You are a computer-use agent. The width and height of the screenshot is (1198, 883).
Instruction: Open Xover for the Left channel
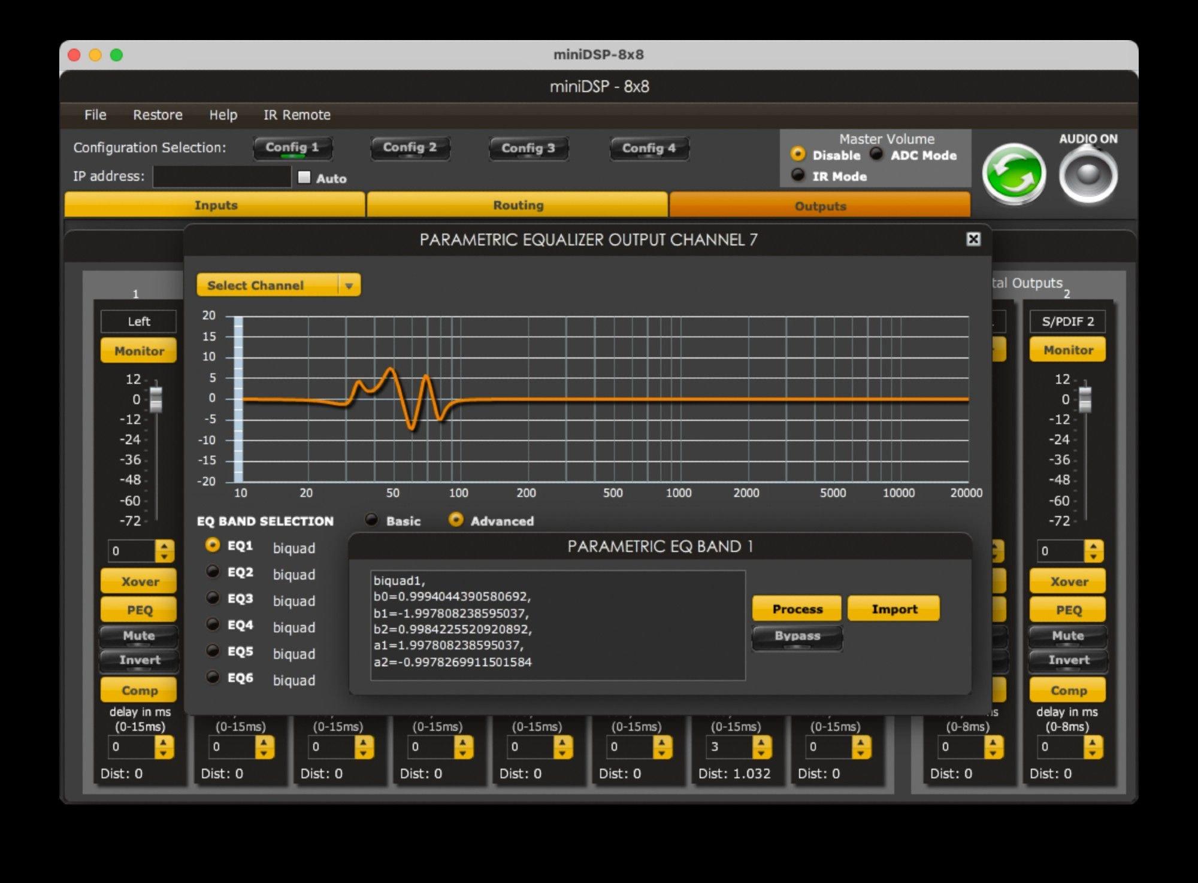coord(139,581)
